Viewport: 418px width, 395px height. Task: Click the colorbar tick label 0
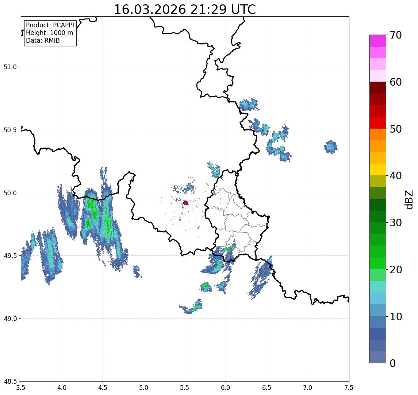[393, 363]
